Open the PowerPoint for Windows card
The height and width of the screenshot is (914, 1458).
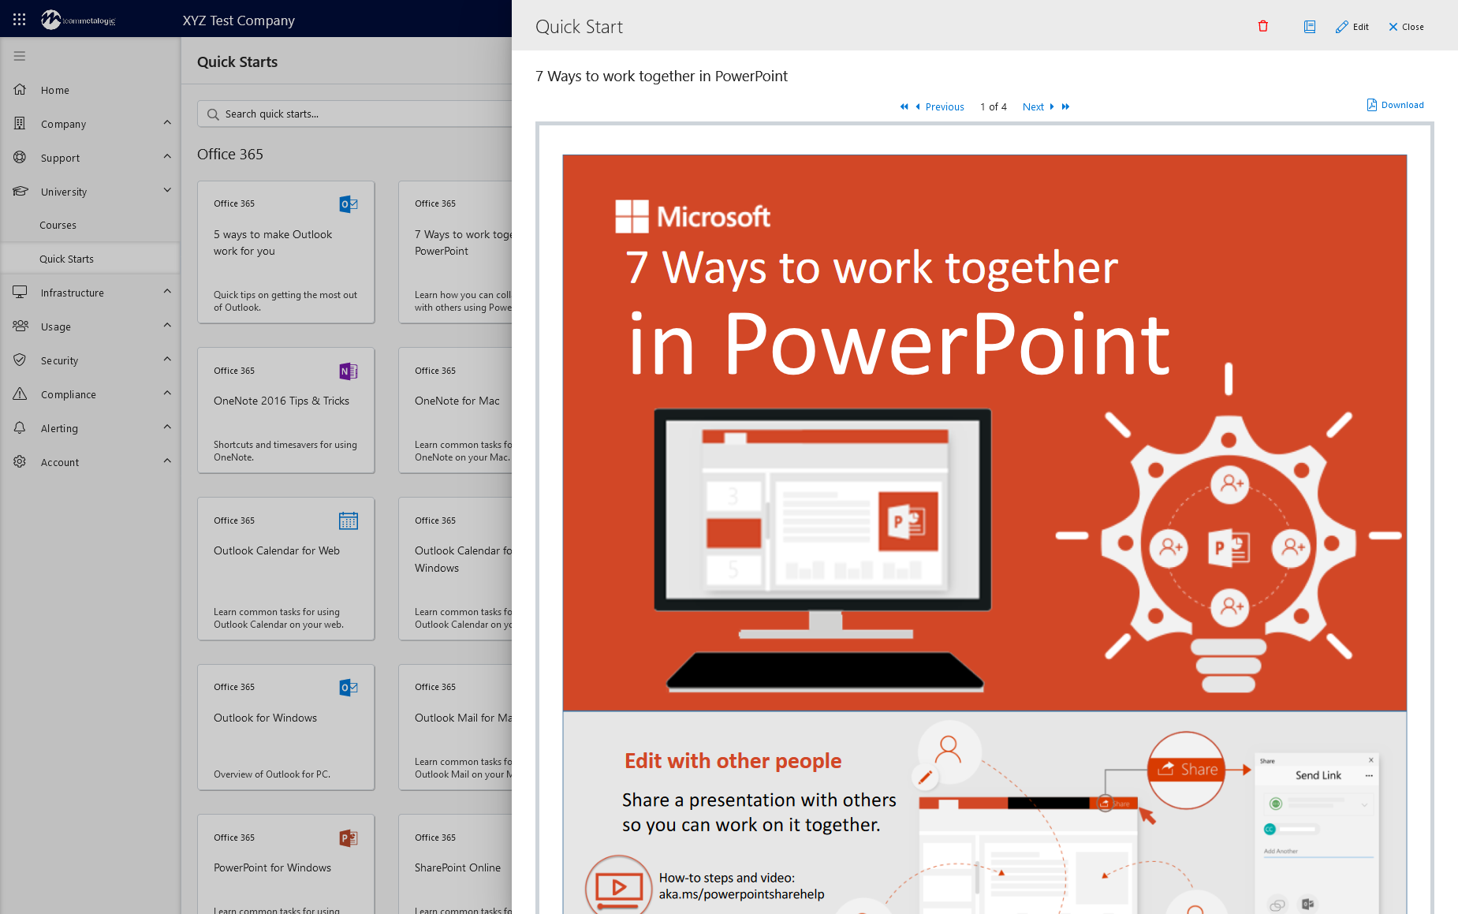pyautogui.click(x=286, y=864)
